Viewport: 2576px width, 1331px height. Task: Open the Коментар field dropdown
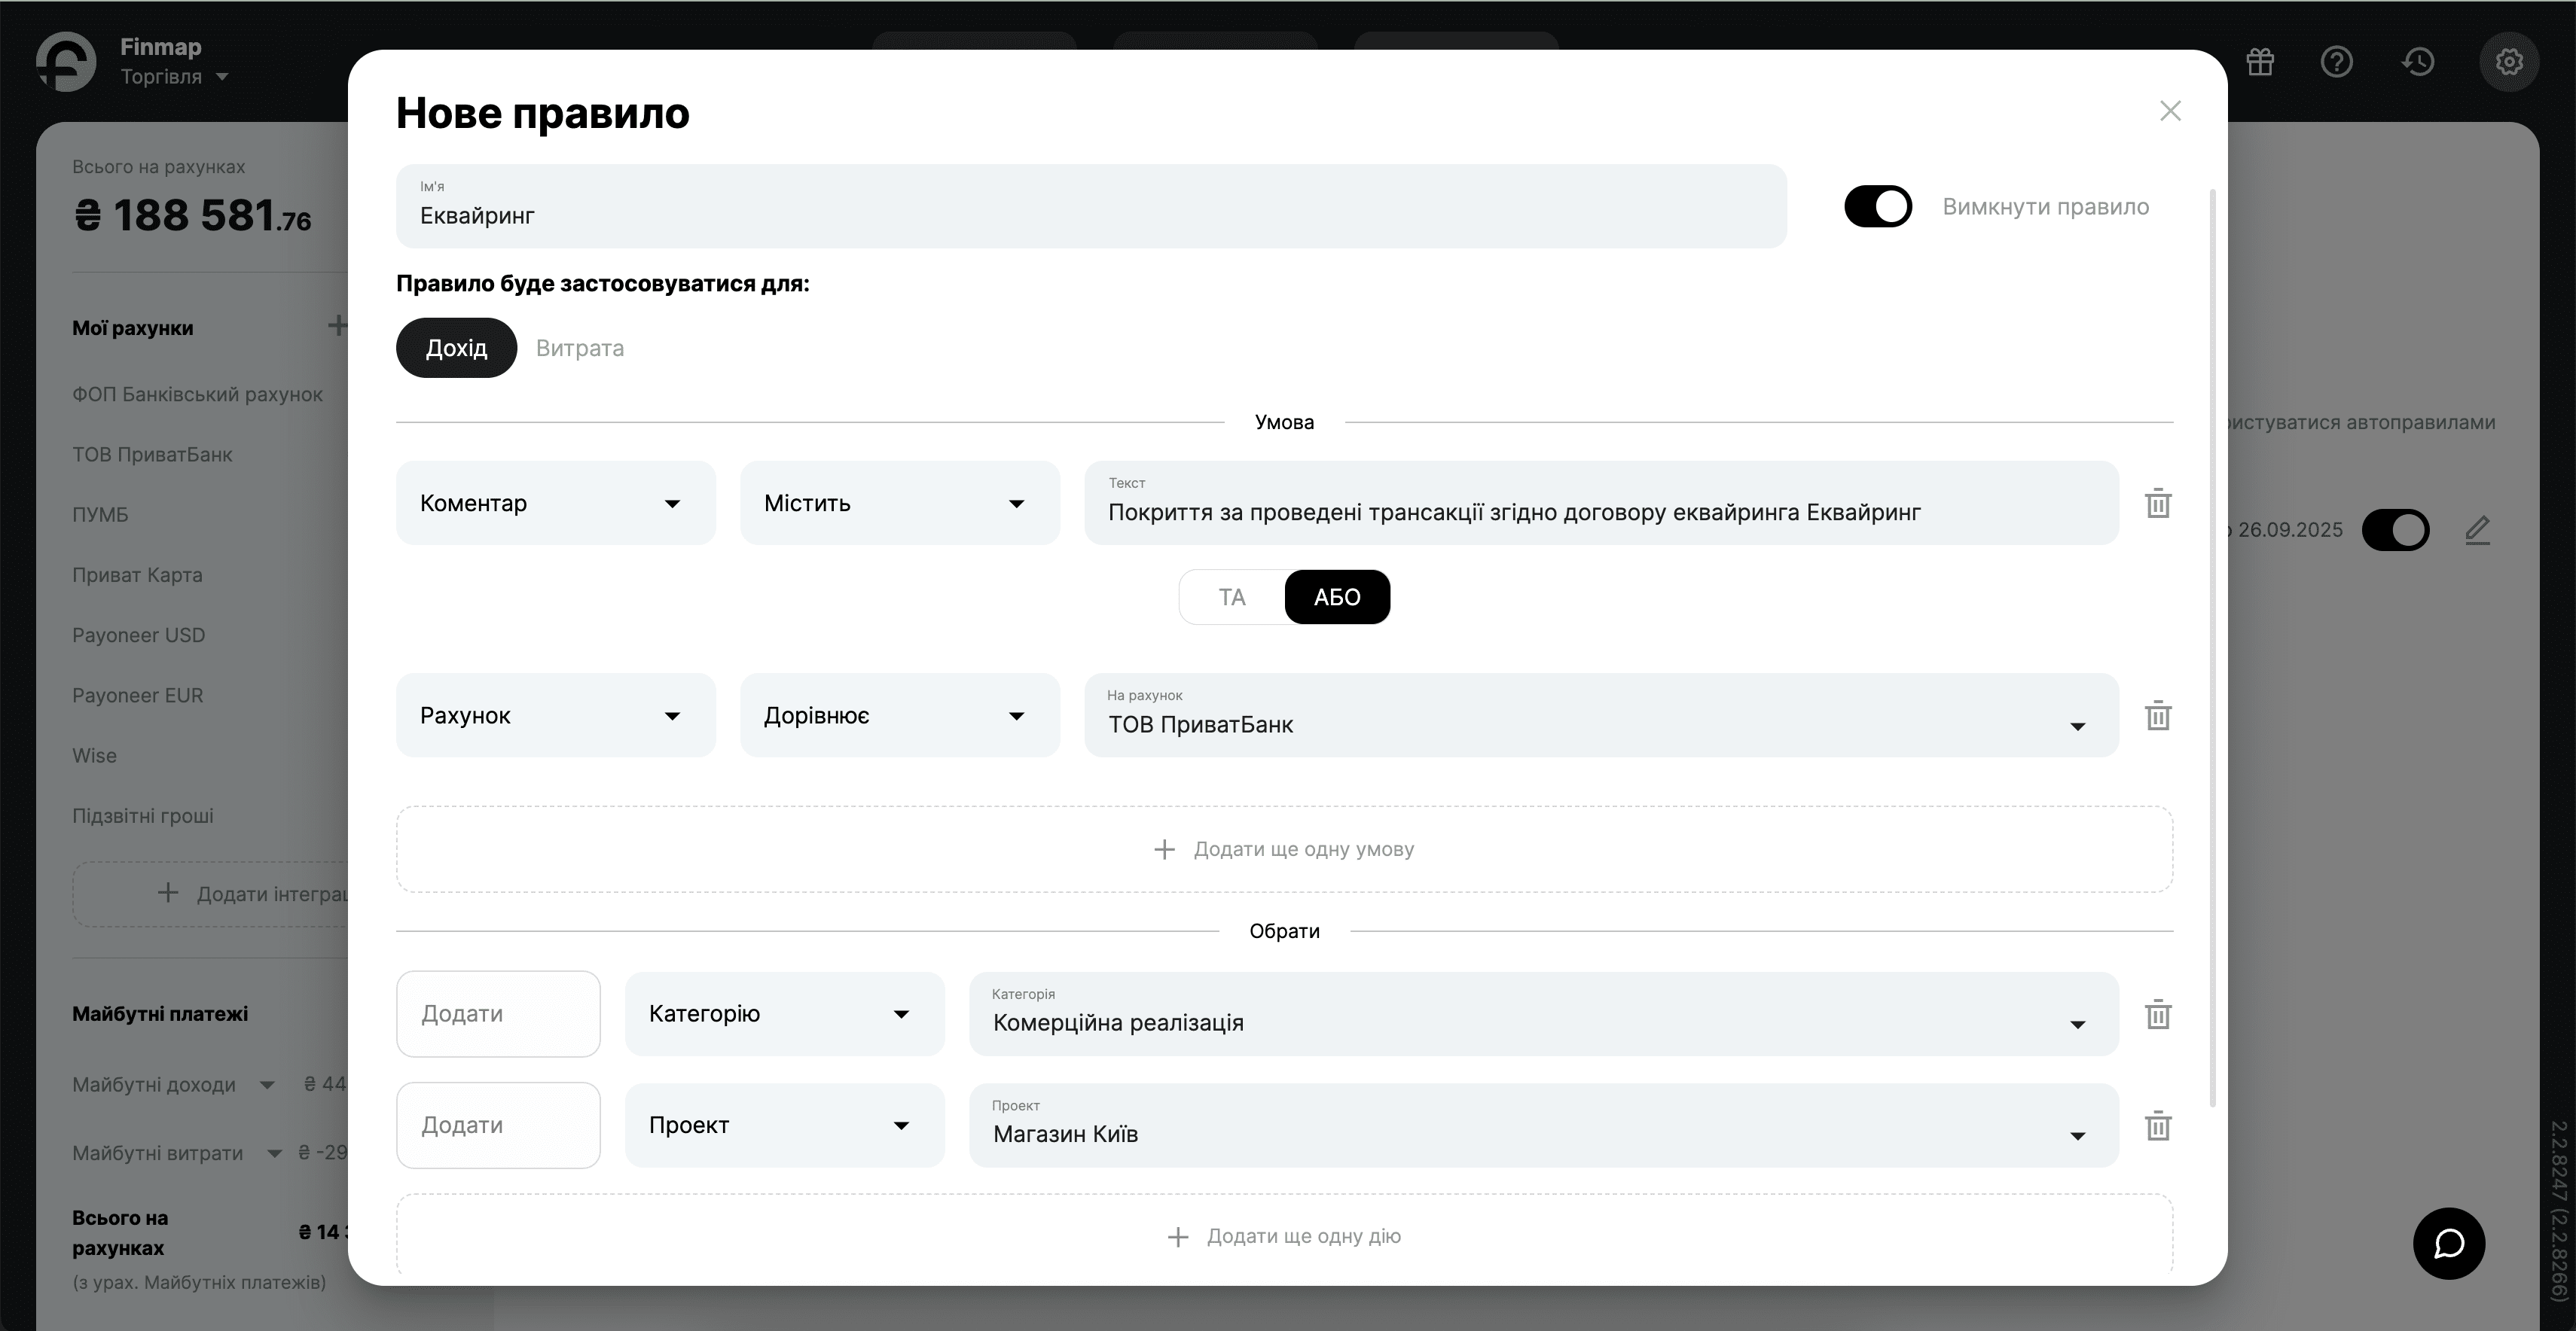pyautogui.click(x=555, y=503)
